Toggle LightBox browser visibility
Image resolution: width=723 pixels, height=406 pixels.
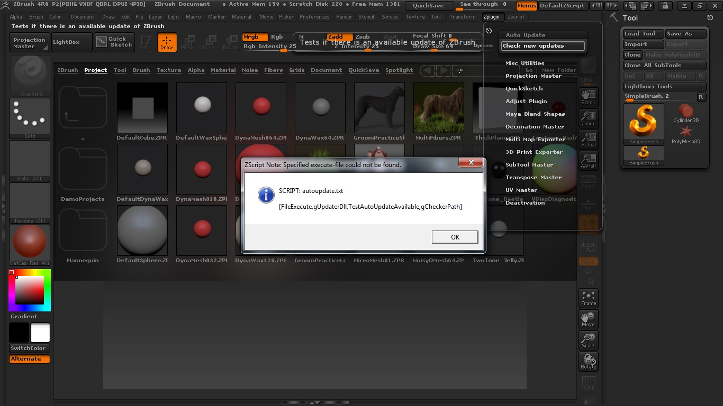click(71, 42)
